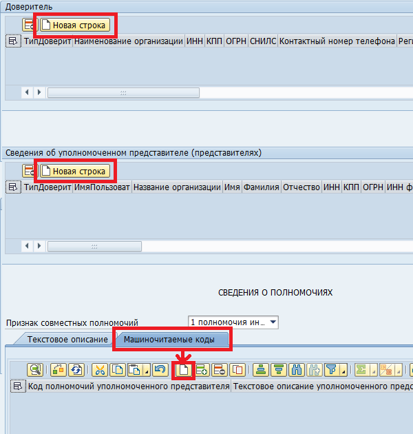Open the 'Признак совместных полномочий' dropdown
Viewport: 413px width, 434px height.
273,322
